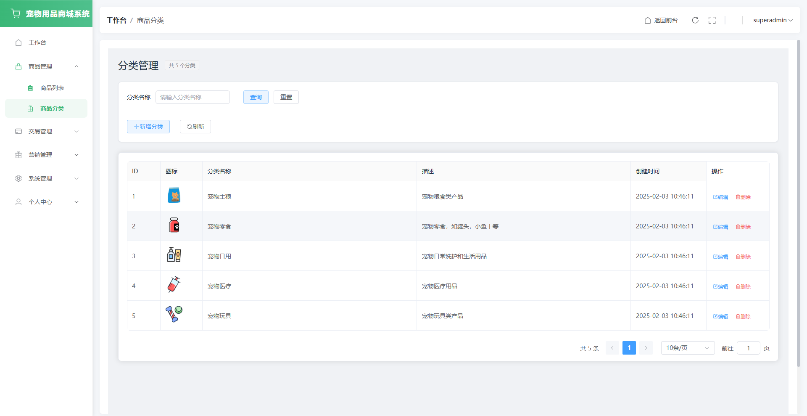807x416 pixels.
Task: Click the syringe icon for 宠物医疗
Action: pos(174,285)
